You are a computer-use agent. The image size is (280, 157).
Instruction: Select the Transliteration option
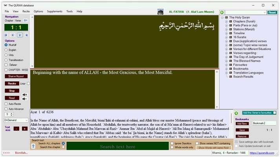coord(6,60)
